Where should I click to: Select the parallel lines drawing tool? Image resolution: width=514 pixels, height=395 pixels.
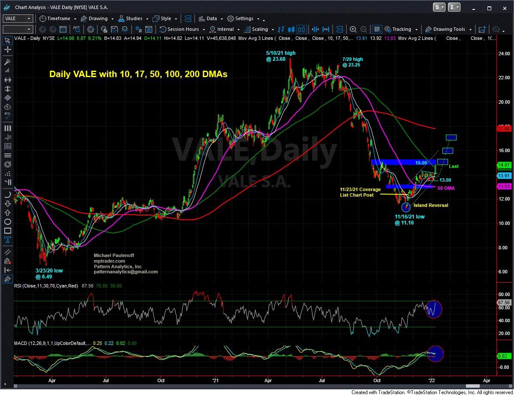[7, 252]
